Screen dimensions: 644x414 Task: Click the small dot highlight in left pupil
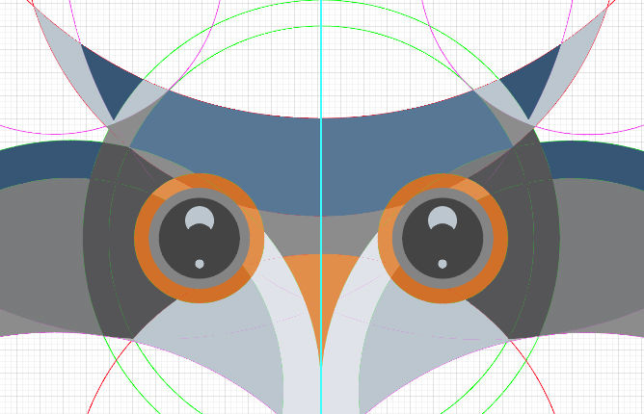pos(200,263)
